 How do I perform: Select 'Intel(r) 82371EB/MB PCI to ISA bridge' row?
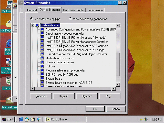[x=76, y=38]
